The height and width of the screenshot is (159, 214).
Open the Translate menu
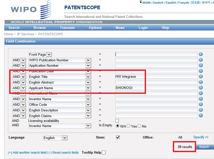point(67,28)
